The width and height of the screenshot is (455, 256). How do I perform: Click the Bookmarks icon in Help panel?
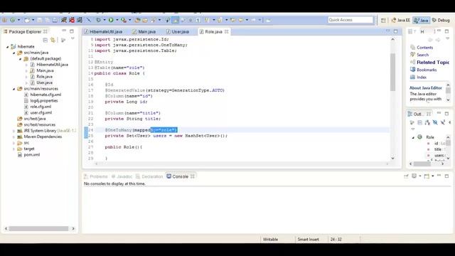412,70
